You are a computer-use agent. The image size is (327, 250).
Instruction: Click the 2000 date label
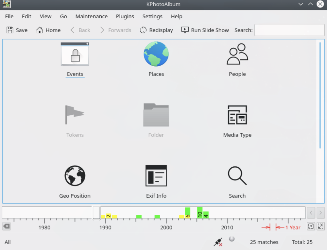click(x=166, y=227)
